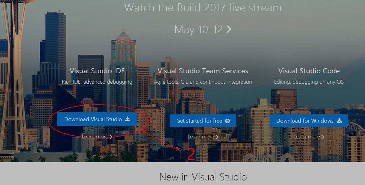Viewport: 365px width, 185px height.
Task: Click the download arrow icon in Download Visual Studio
Action: (x=128, y=119)
